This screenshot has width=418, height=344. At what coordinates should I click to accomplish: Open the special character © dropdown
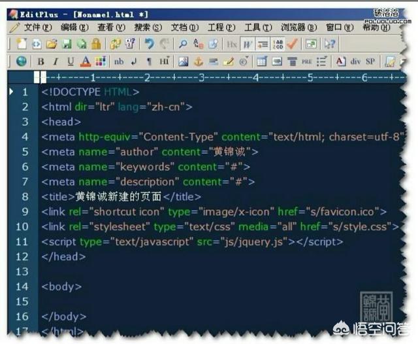pos(244,61)
